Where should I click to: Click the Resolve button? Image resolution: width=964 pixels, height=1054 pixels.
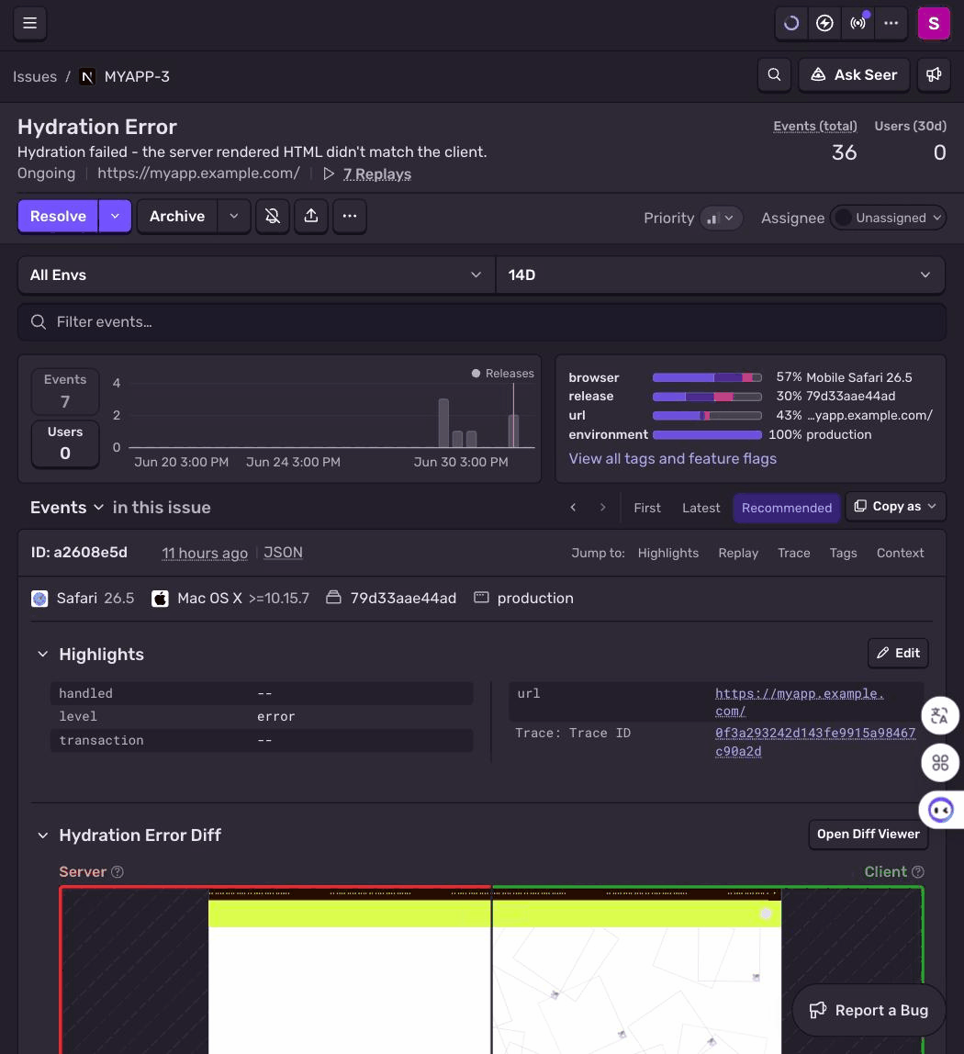[59, 216]
